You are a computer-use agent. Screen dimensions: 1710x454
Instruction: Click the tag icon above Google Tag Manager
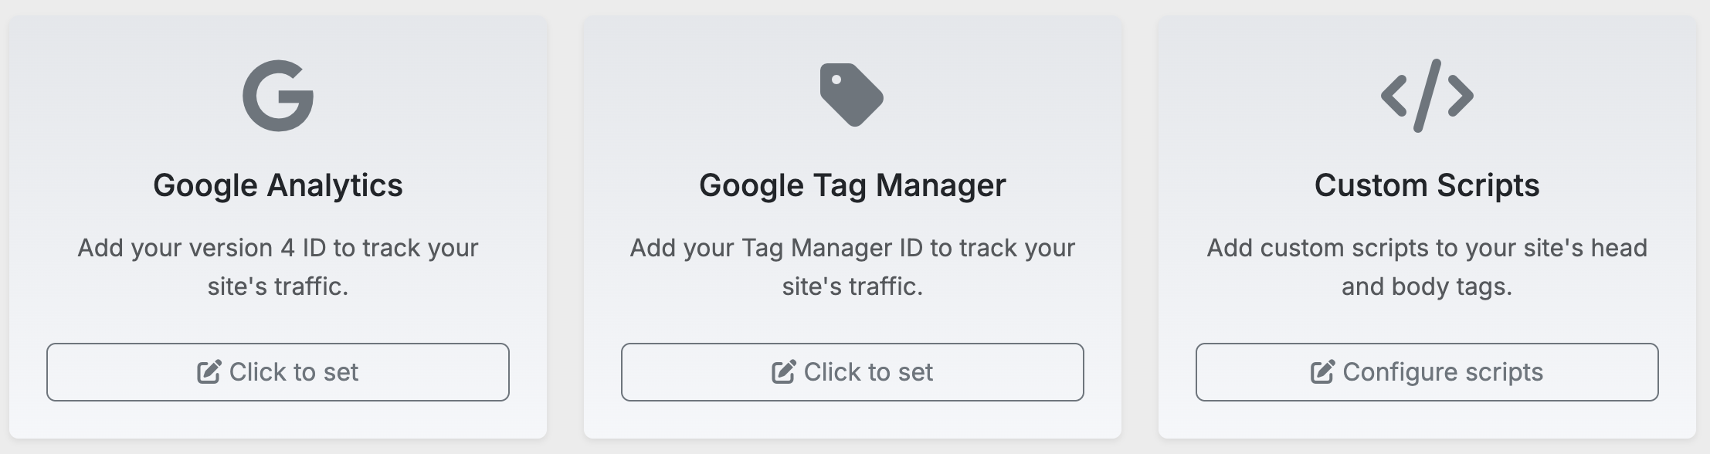tap(851, 94)
